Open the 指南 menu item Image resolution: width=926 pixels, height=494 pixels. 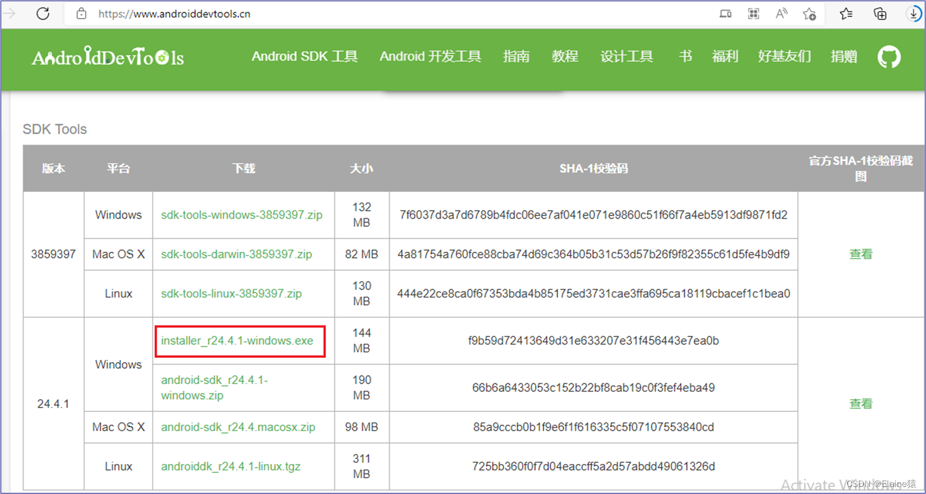coord(516,57)
